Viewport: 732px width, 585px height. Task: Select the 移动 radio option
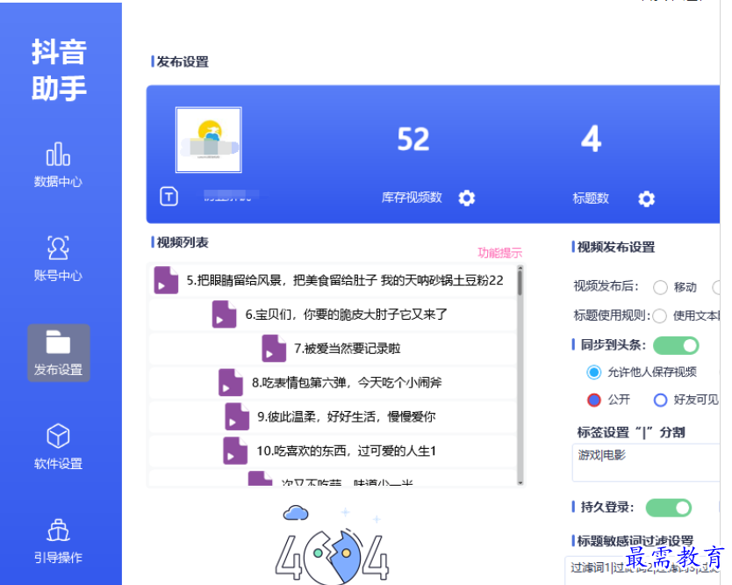click(x=660, y=287)
